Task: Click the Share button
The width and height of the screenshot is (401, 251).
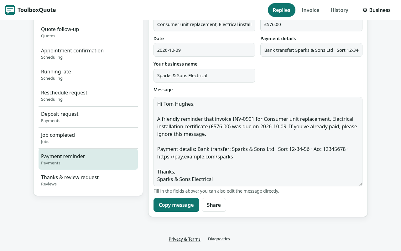Action: pyautogui.click(x=214, y=205)
